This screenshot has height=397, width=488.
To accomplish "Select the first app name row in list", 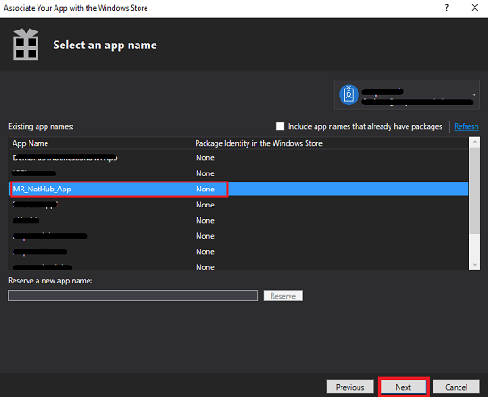I will tap(239, 158).
